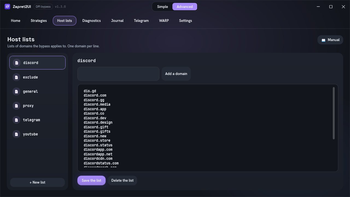Switch to Simple mode
Viewport: 350px width, 197px height.
point(162,7)
